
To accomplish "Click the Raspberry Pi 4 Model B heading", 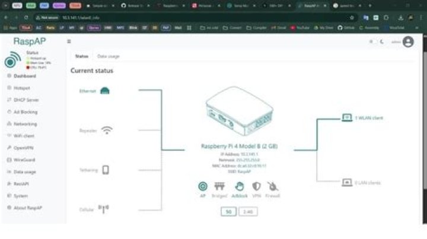I will point(239,146).
